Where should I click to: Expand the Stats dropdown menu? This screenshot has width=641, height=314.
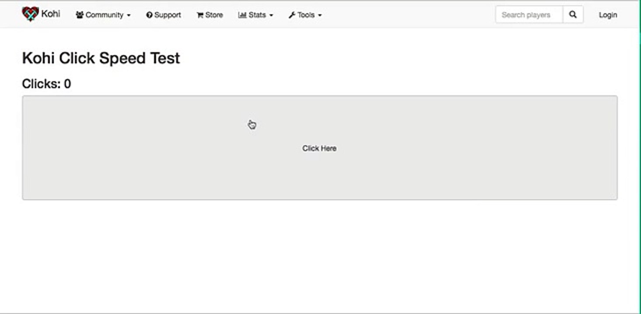coord(256,15)
